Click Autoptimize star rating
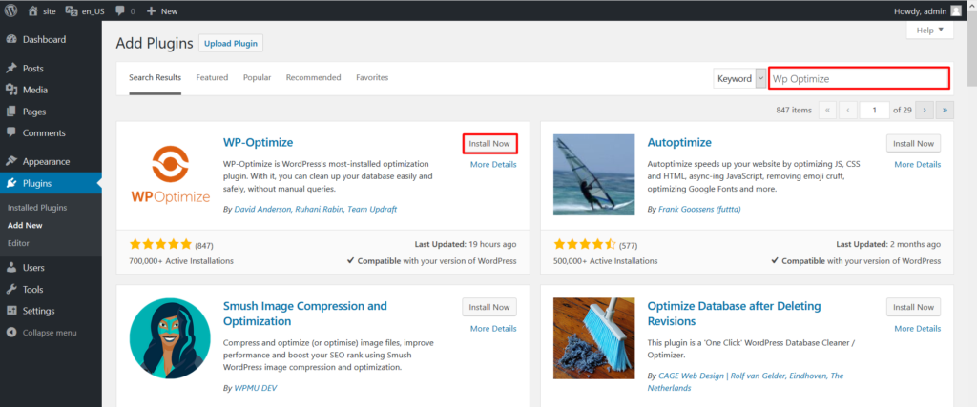 (585, 244)
